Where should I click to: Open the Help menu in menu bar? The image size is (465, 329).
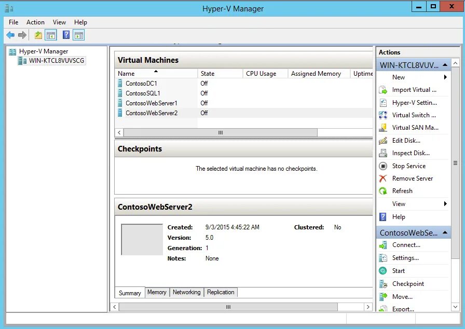click(80, 22)
